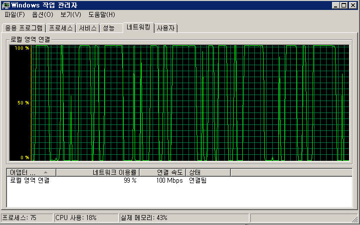The width and height of the screenshot is (360, 225).
Task: Select the 로컬 영역 연결 adapter row
Action: [180, 181]
